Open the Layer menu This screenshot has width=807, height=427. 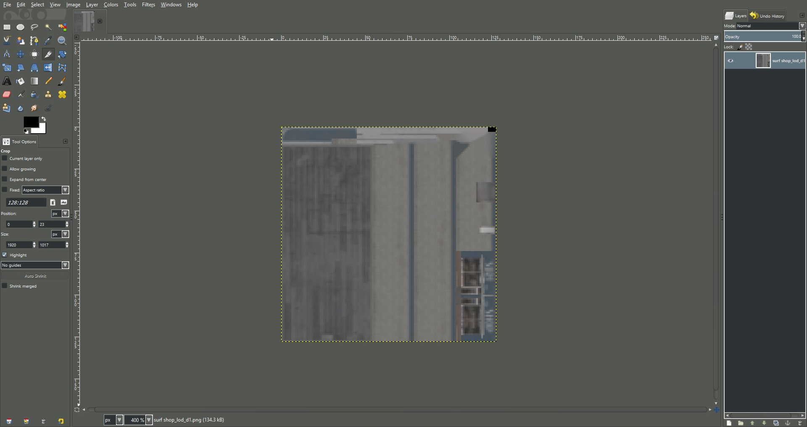[x=92, y=5]
